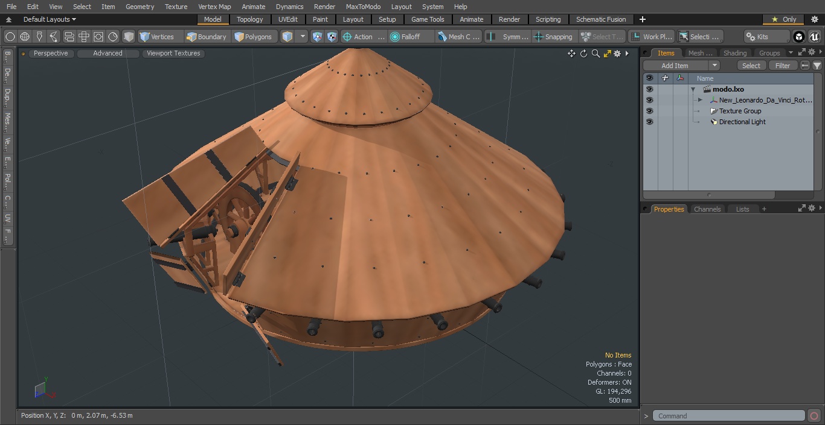Image resolution: width=825 pixels, height=425 pixels.
Task: Open the Action Center tool
Action: pyautogui.click(x=363, y=37)
